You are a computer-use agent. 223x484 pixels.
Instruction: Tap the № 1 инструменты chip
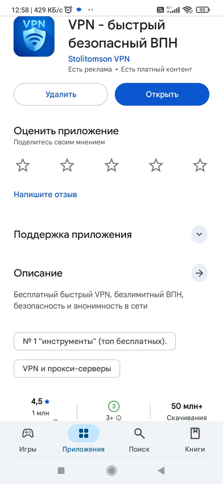[95, 341]
